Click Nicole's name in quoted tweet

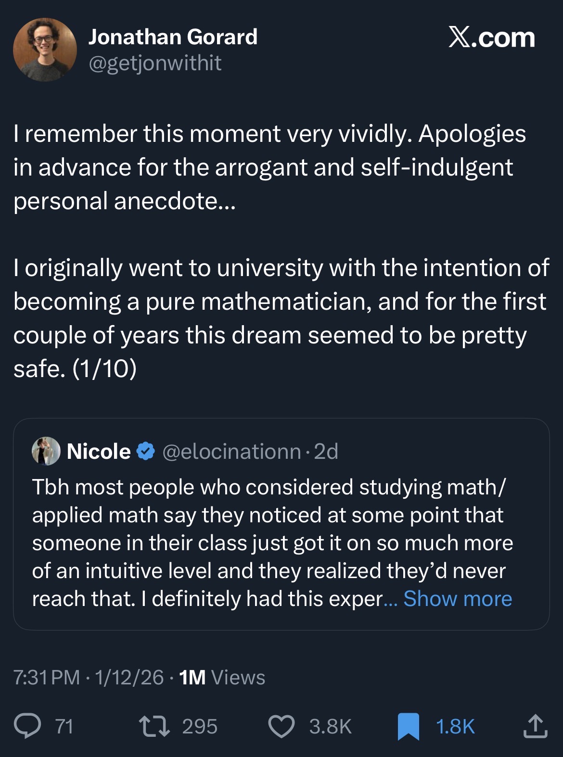pyautogui.click(x=99, y=452)
